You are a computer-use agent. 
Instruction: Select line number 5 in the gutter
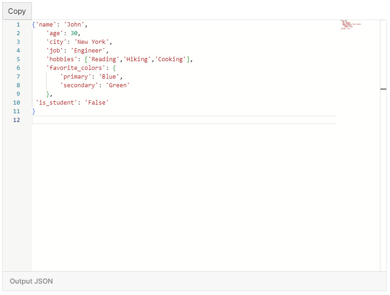[x=18, y=59]
